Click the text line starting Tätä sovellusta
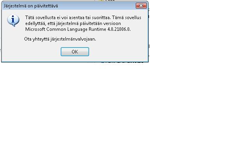249x156 pixels. tap(83, 17)
